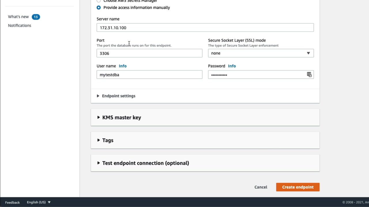Click the notifications count badge 13

36,17
